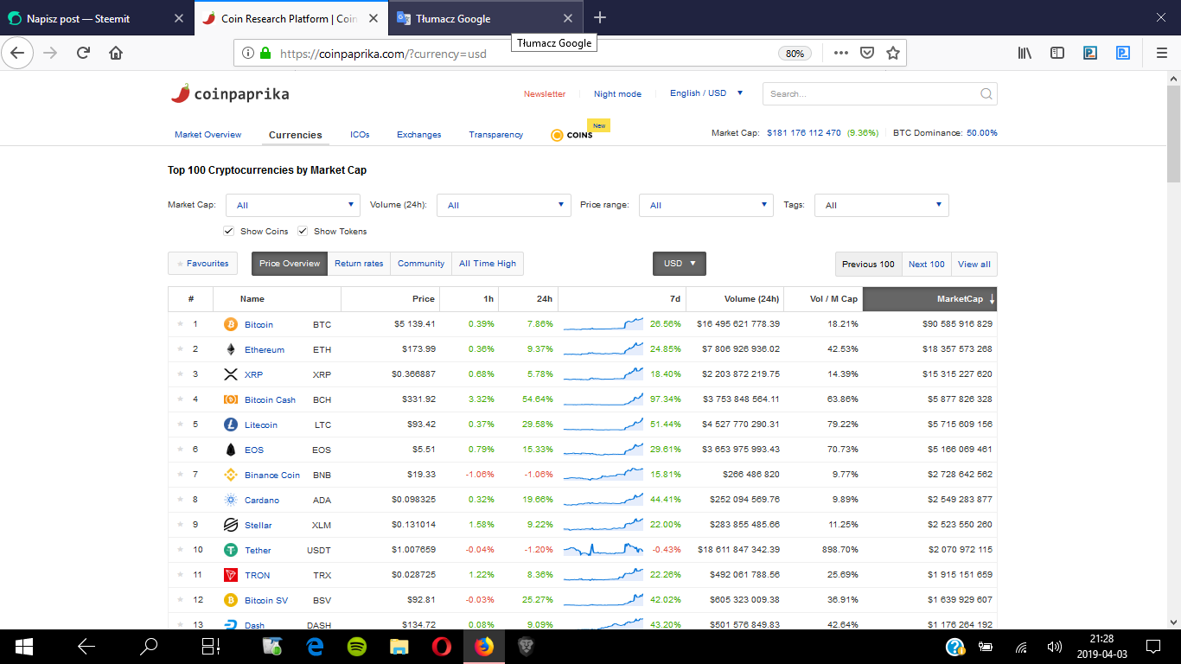The width and height of the screenshot is (1181, 664).
Task: Select the Litecoin coin icon
Action: pyautogui.click(x=230, y=425)
